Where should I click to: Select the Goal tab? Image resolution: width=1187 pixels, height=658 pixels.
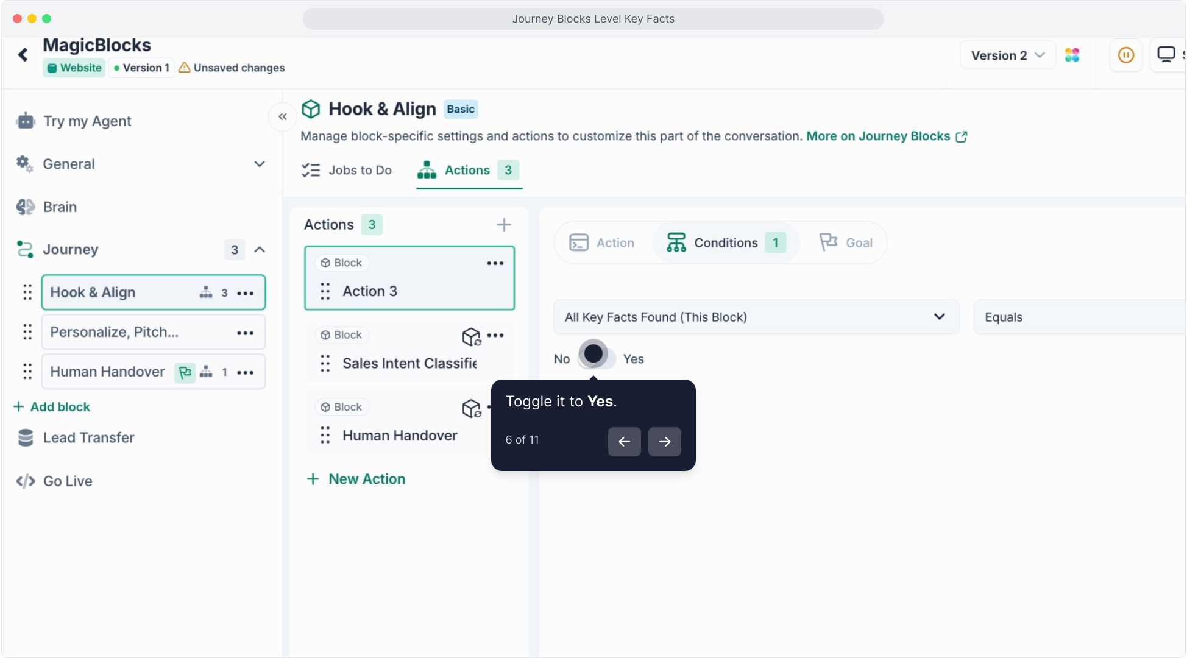(846, 242)
